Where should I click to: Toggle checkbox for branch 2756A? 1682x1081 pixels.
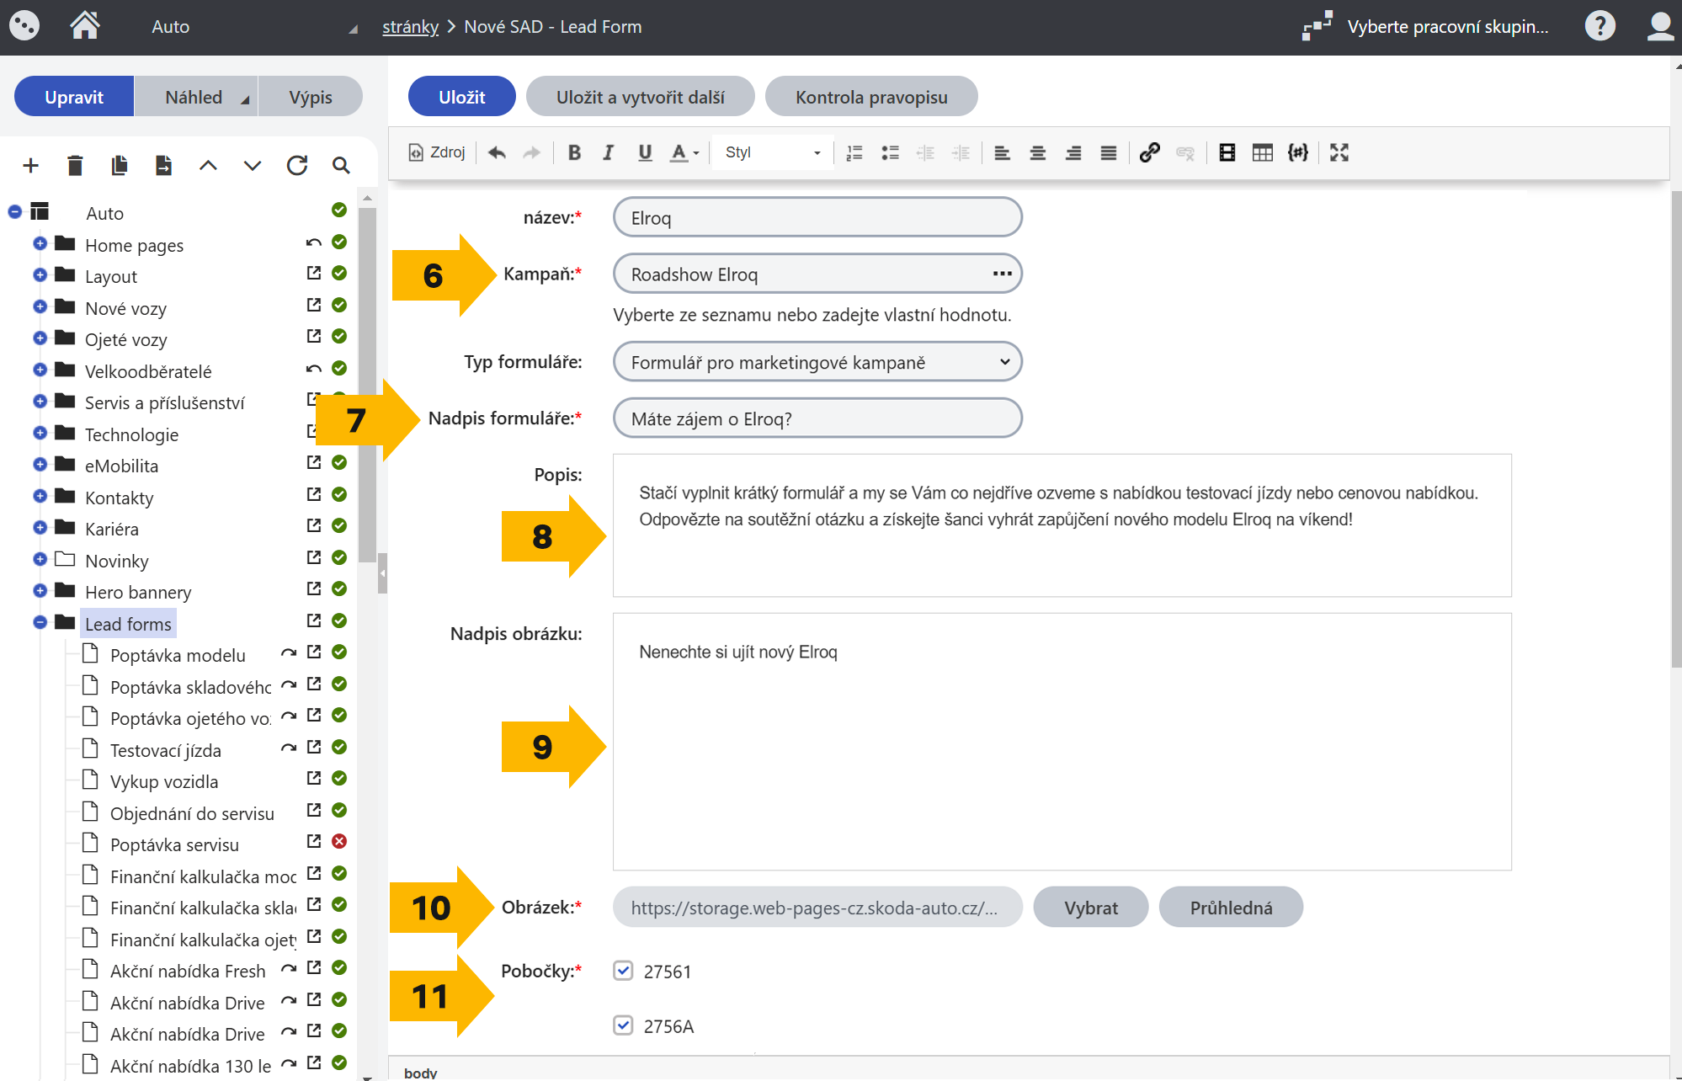623,1025
